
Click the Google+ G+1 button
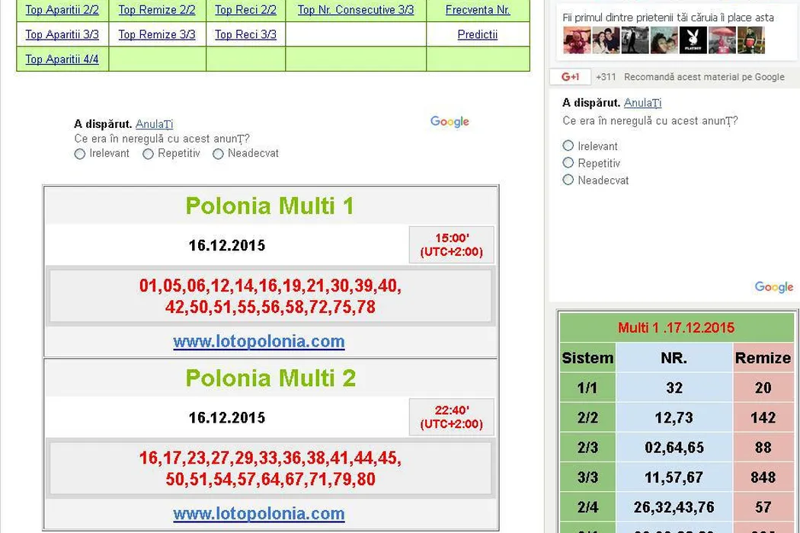pos(570,77)
